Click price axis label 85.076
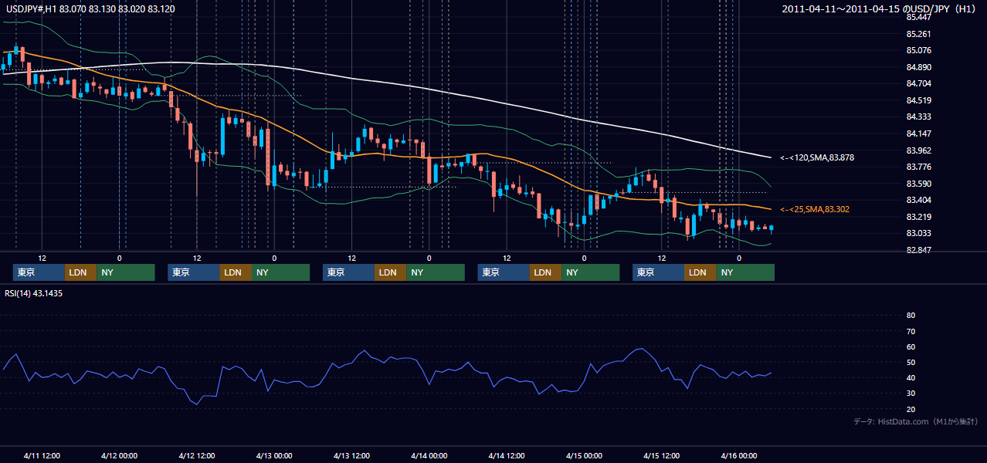The image size is (987, 463). click(918, 51)
